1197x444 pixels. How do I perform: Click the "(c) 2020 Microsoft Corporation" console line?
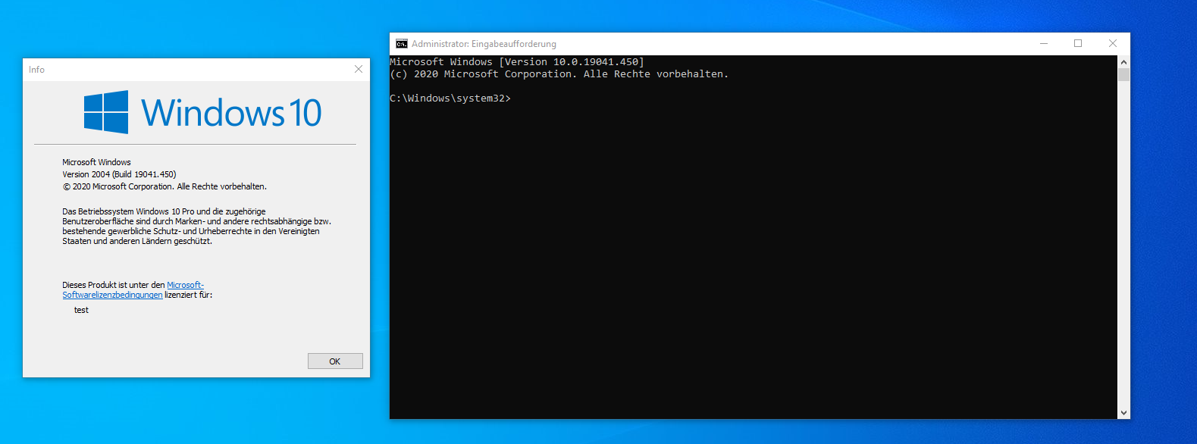(559, 74)
